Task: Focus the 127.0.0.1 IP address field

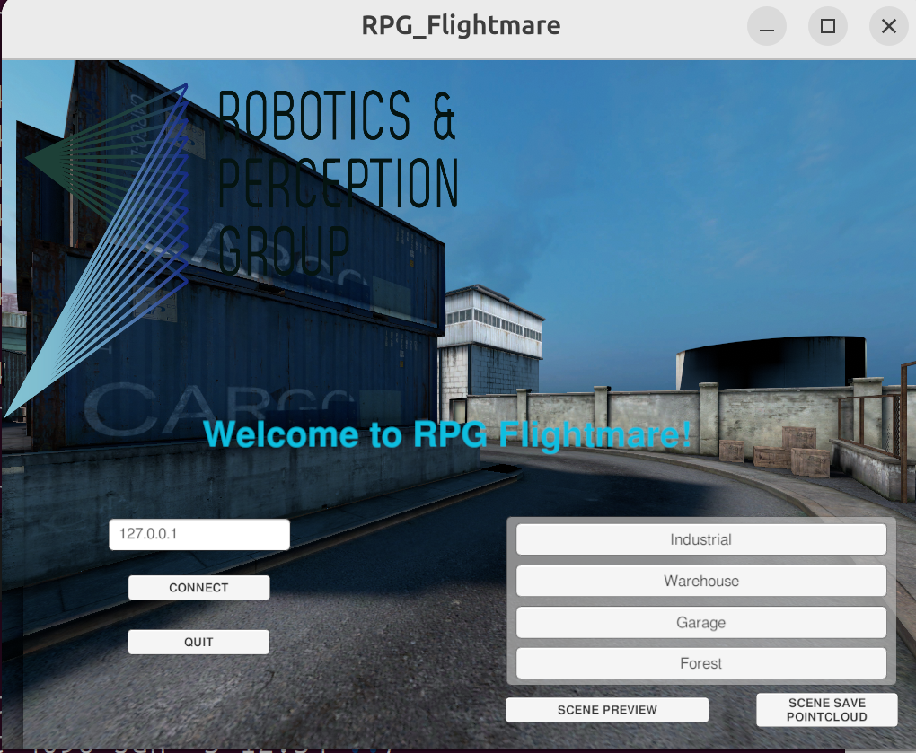Action: pos(199,534)
